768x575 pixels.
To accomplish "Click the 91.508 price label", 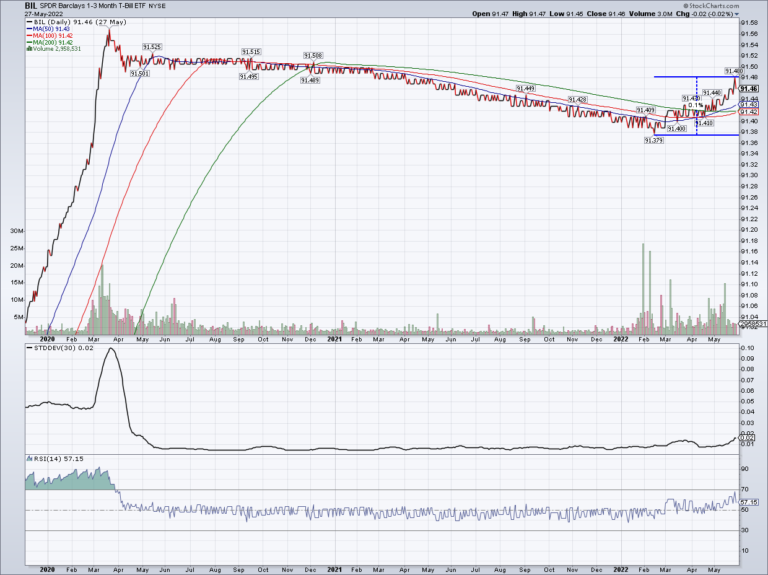I will pos(313,55).
